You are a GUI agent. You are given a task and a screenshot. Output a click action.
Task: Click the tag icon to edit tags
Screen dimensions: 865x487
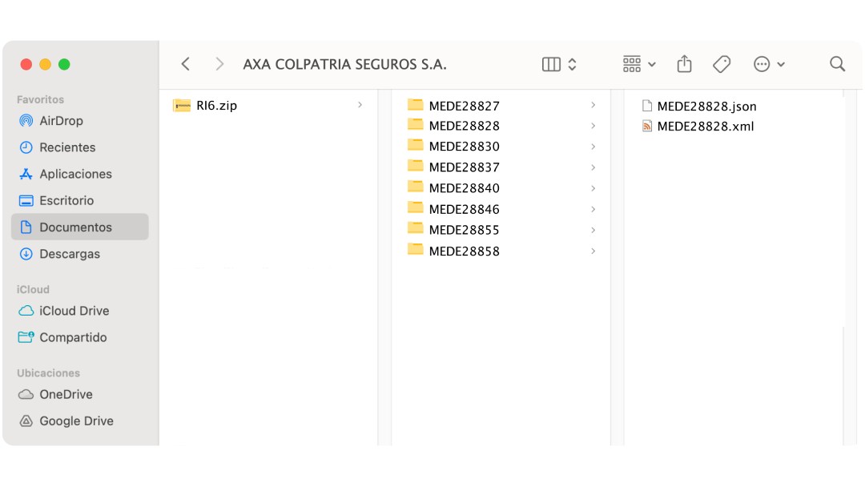pyautogui.click(x=722, y=64)
